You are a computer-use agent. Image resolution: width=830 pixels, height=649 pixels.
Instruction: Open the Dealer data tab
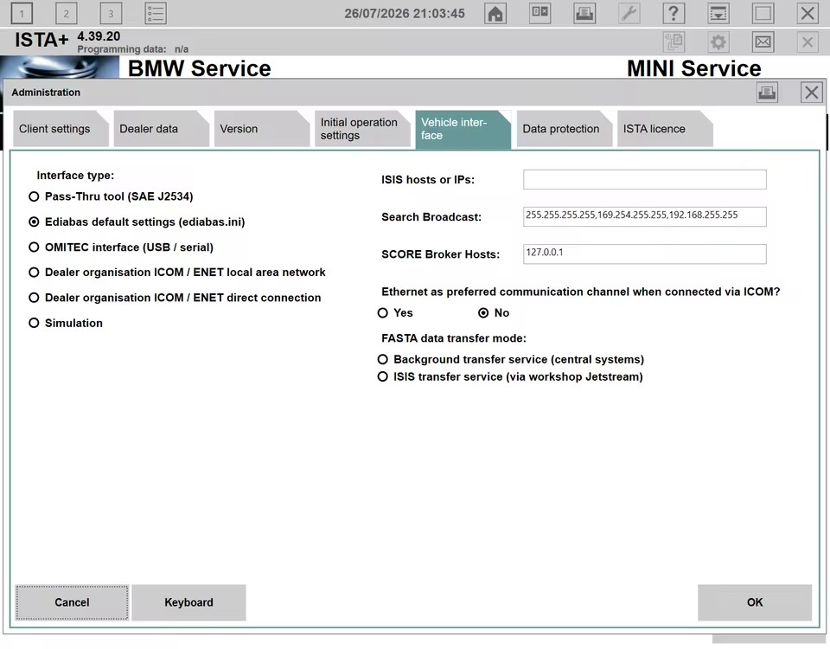coord(161,129)
